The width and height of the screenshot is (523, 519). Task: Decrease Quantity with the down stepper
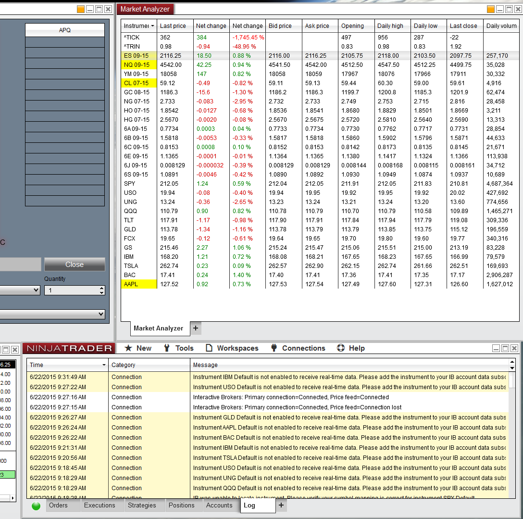tap(102, 293)
